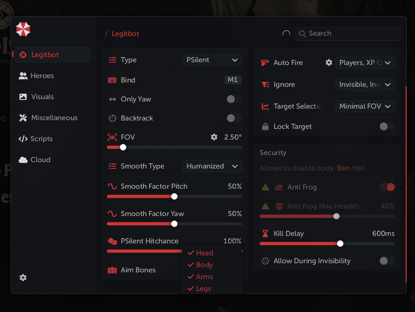Disable the Anti Frog toggle
Screen dimensions: 415x312
point(387,187)
